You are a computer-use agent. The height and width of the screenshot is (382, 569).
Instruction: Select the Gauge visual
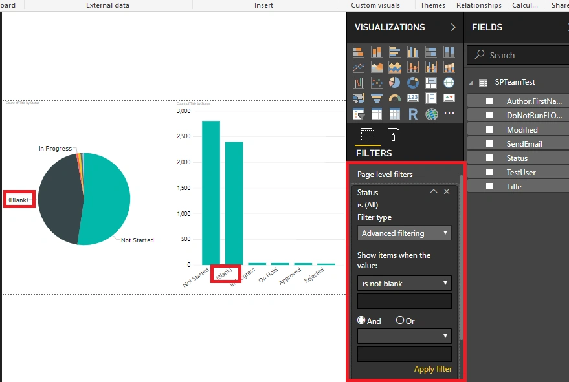[394, 98]
